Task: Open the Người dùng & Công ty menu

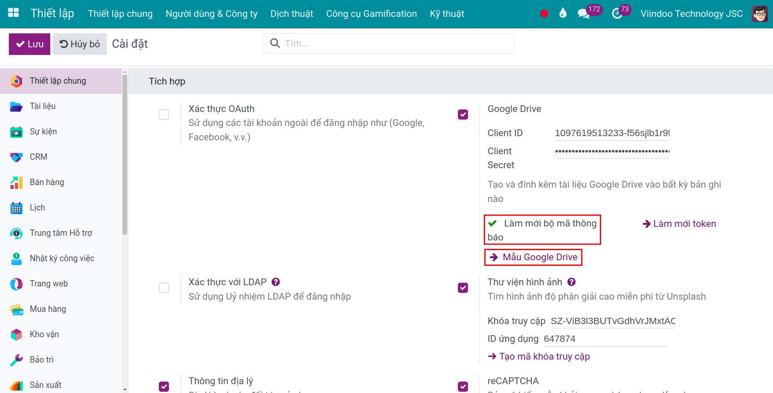Action: (212, 14)
